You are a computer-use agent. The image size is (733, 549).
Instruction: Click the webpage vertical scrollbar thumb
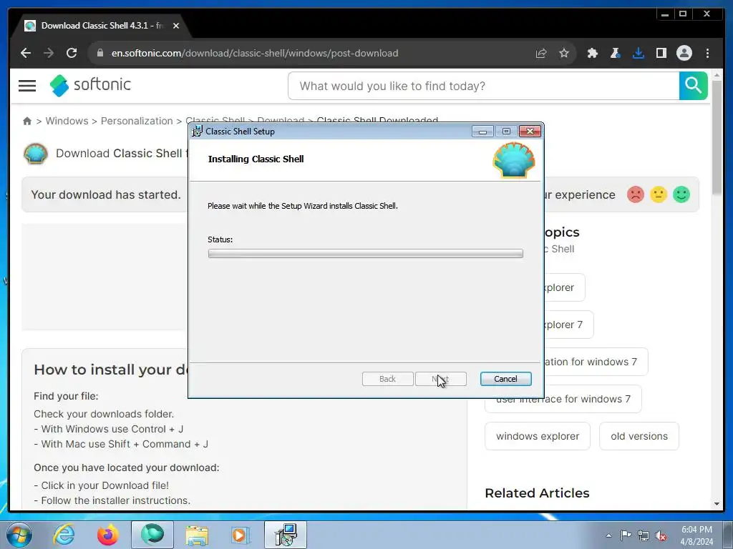coord(717,138)
